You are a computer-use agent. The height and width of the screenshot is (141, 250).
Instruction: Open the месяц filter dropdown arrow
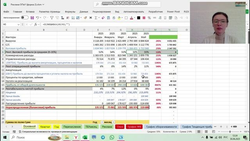click(113, 122)
